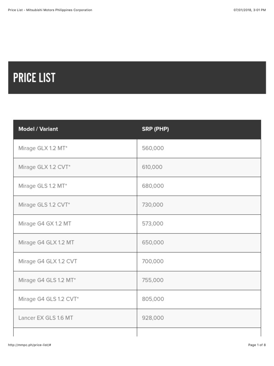274x366 pixels.
Task: Click the Page 1 of 8 indicator
Action: click(257, 345)
